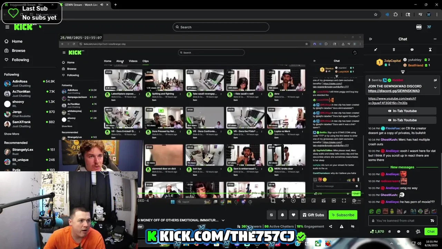Toggle theater mode player icon

coord(334,201)
